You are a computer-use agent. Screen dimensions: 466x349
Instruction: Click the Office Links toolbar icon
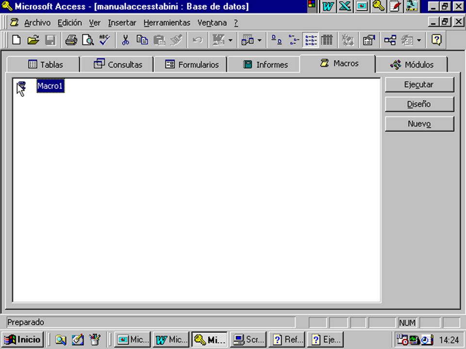click(218, 40)
